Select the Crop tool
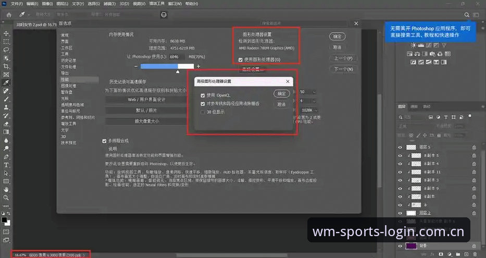Viewport: 486px width, 258px height. click(x=6, y=66)
